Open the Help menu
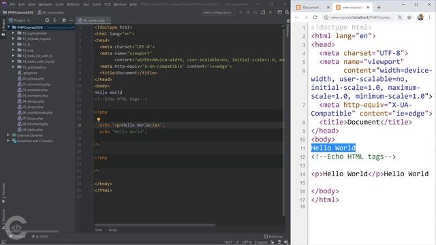Image resolution: width=436 pixels, height=245 pixels. tap(134, 5)
